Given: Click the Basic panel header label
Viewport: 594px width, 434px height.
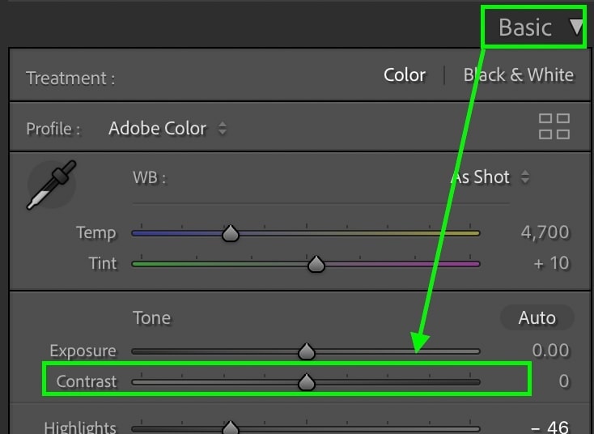Looking at the screenshot, I should (524, 28).
